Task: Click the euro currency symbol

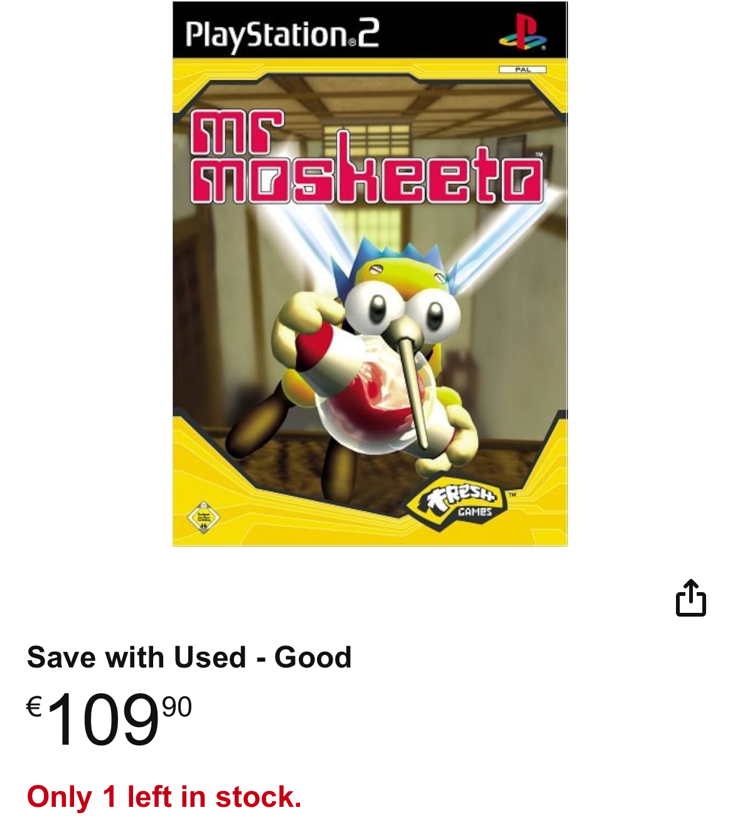Action: coord(34,706)
